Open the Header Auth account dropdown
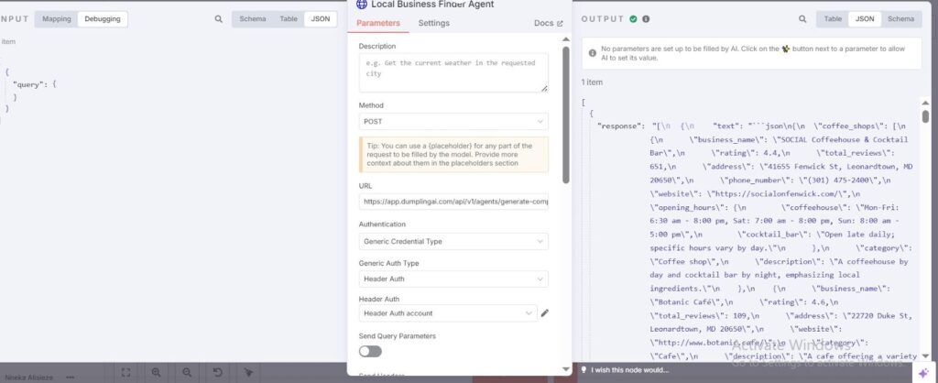938x383 pixels. pos(448,313)
